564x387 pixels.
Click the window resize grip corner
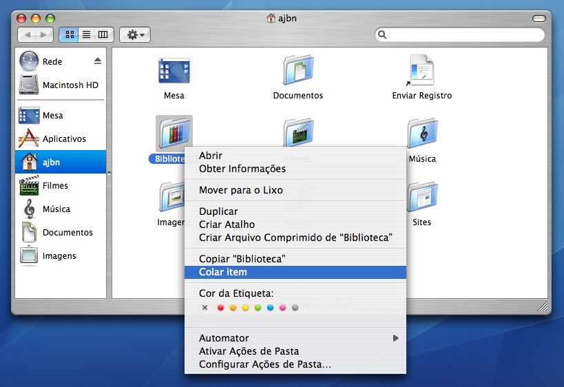[x=543, y=306]
